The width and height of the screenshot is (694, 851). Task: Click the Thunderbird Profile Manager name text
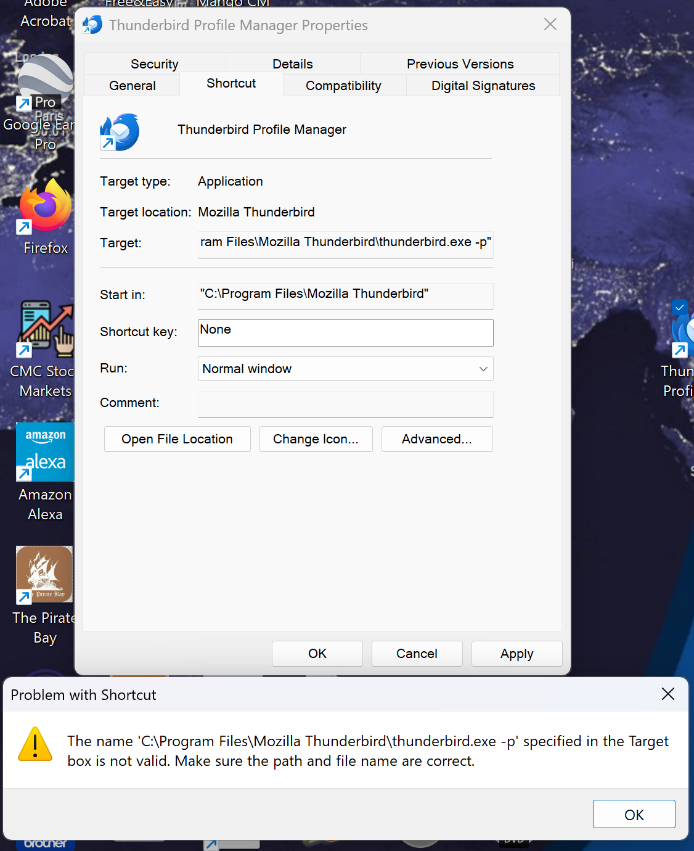[262, 129]
